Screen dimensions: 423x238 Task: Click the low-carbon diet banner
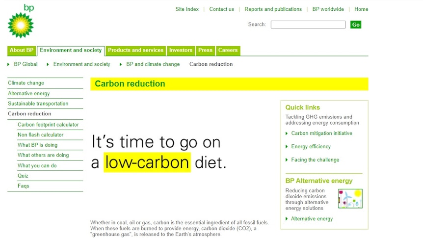(x=159, y=153)
